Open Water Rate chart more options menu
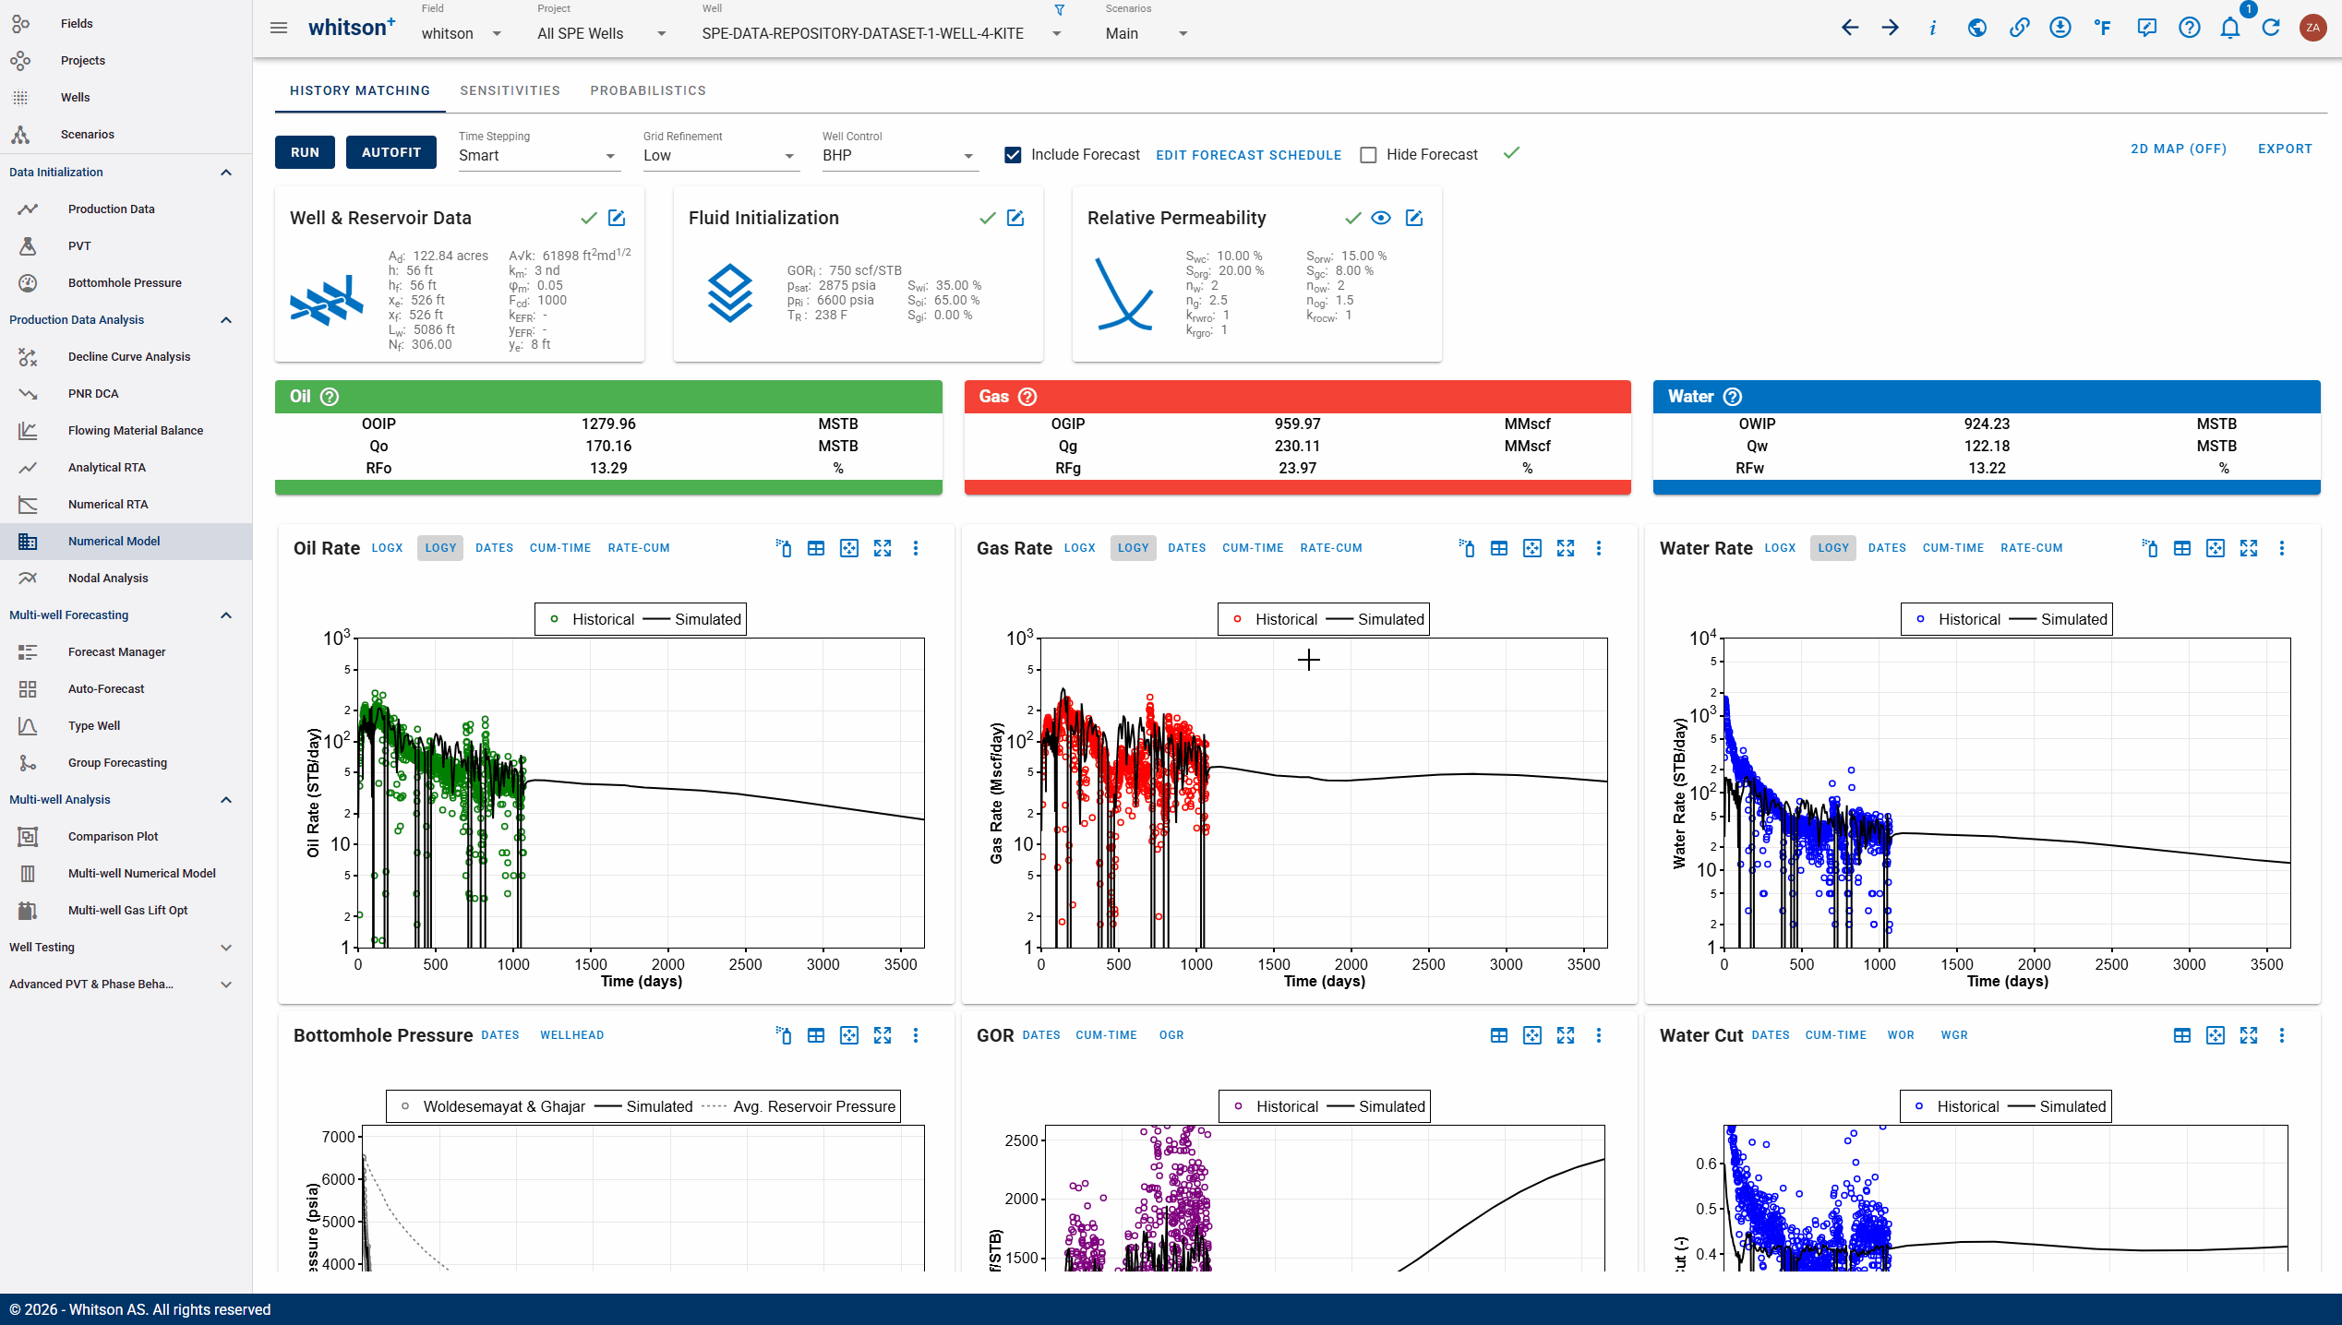The width and height of the screenshot is (2342, 1325). tap(2282, 548)
